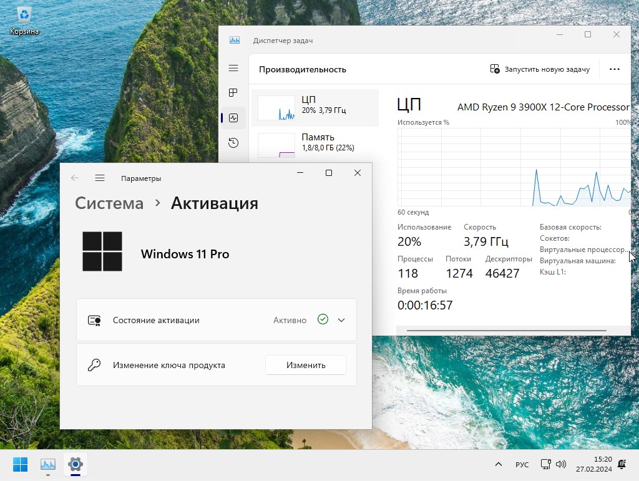Click the product key icon

(94, 365)
